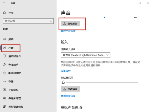Select the 专注助手 moon icon
Viewport: 152px width, 112px height.
tap(4, 65)
